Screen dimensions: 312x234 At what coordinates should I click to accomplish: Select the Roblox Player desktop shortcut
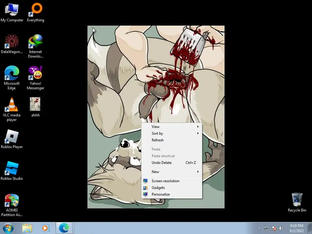12,139
